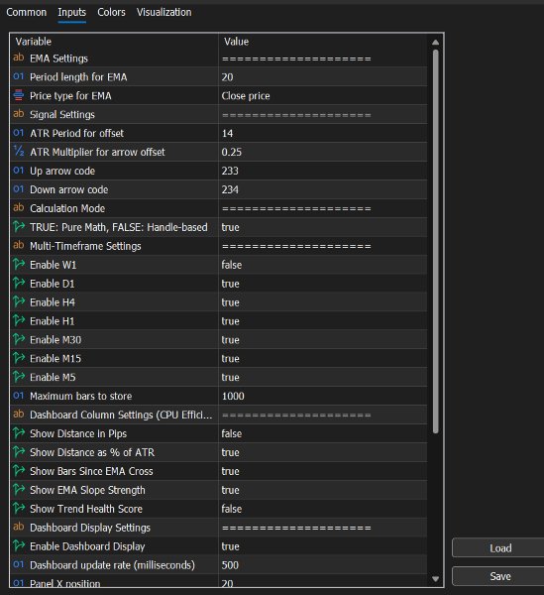Go to the Visualization tab
This screenshot has width=544, height=595.
[163, 13]
